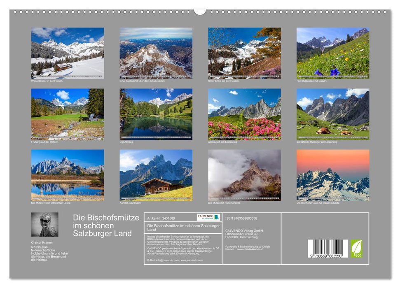Click 'Artikel-Nr. 2431589'

point(161,218)
